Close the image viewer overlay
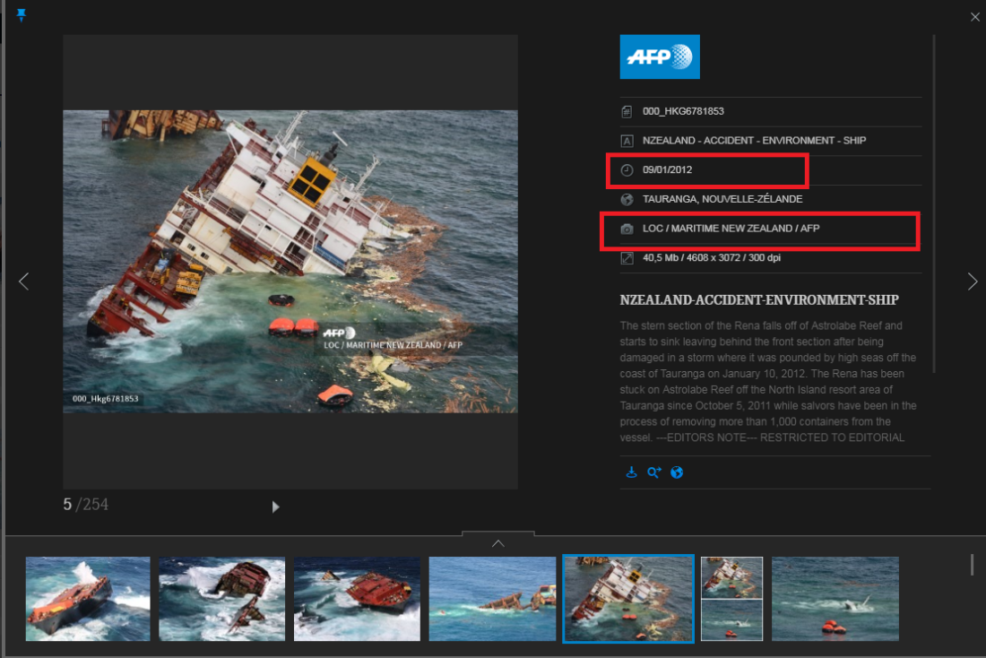Viewport: 986px width, 658px height. point(974,17)
